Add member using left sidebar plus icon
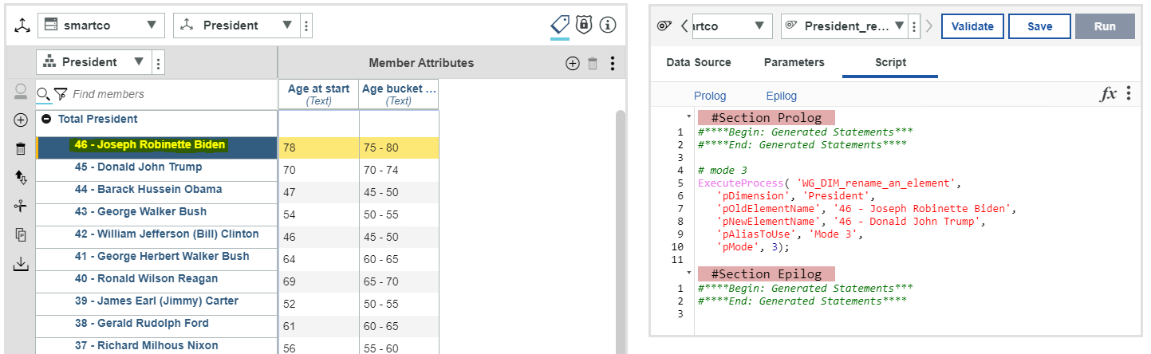Image resolution: width=1151 pixels, height=354 pixels. tap(21, 120)
